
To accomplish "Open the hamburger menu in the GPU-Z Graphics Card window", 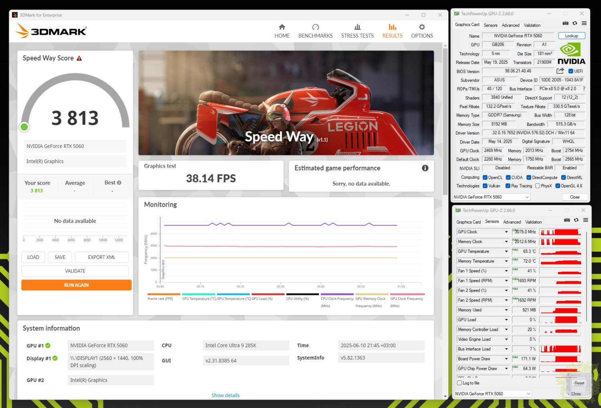I will pos(584,23).
